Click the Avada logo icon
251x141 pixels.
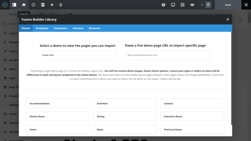pyautogui.click(x=5, y=5)
